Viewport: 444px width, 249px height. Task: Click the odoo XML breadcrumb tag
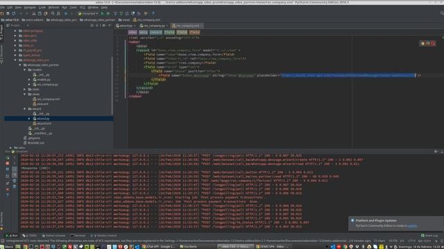133,33
